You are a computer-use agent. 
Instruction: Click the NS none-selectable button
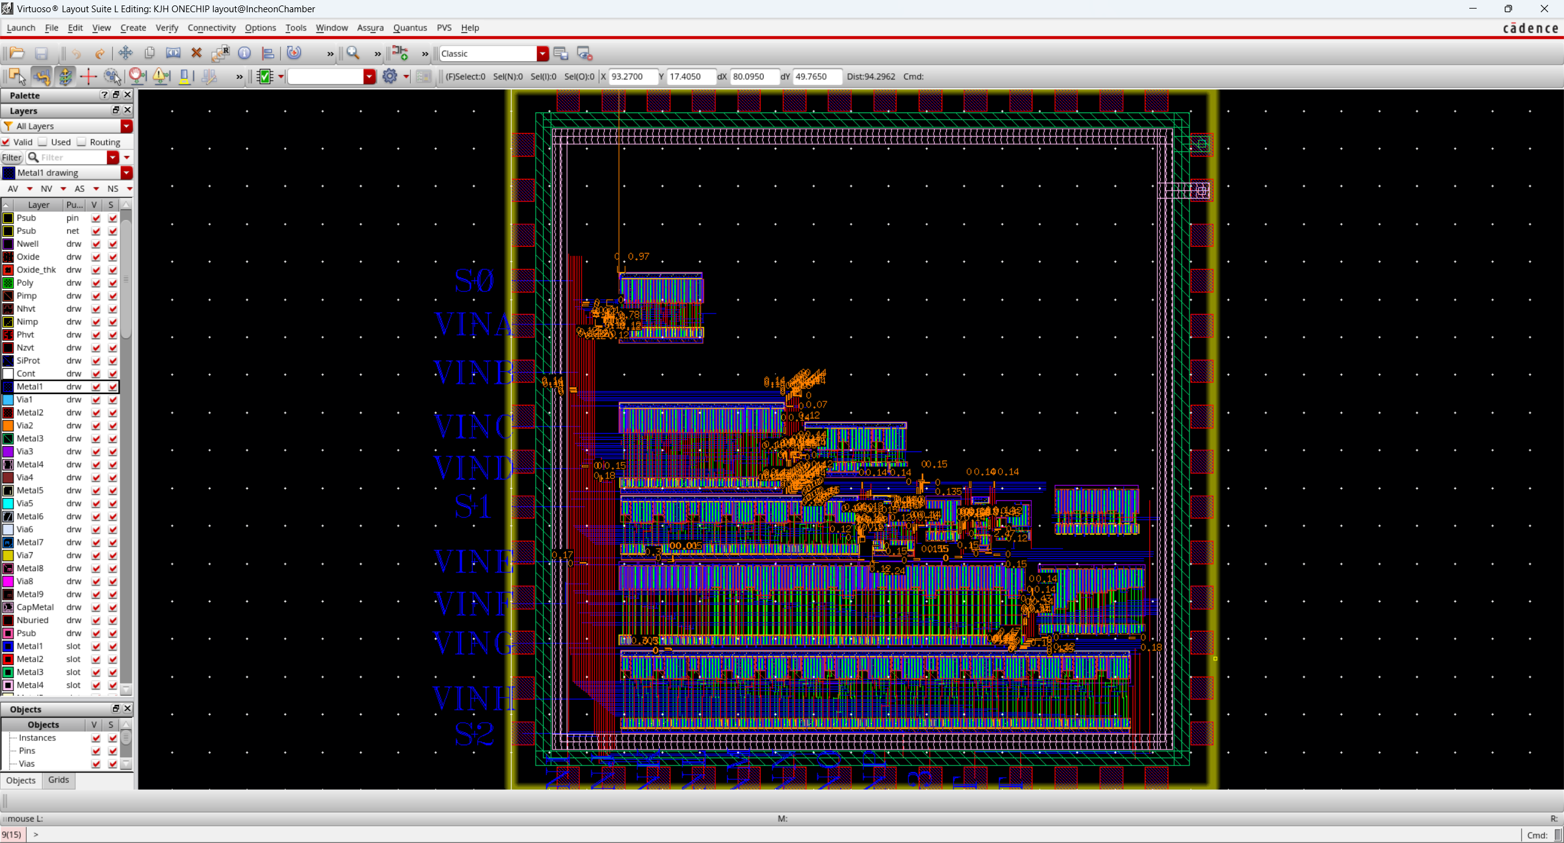pyautogui.click(x=112, y=189)
